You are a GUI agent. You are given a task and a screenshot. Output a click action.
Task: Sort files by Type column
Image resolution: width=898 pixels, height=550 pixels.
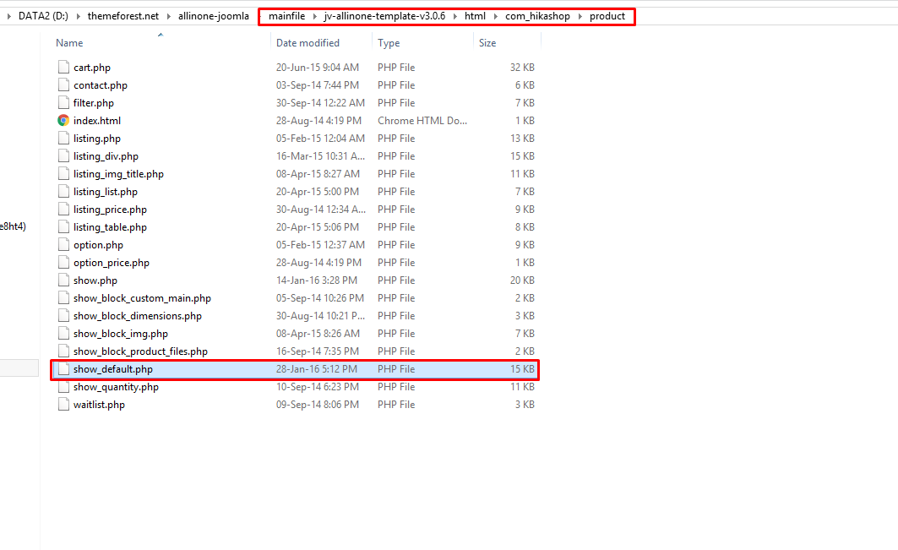click(x=389, y=43)
